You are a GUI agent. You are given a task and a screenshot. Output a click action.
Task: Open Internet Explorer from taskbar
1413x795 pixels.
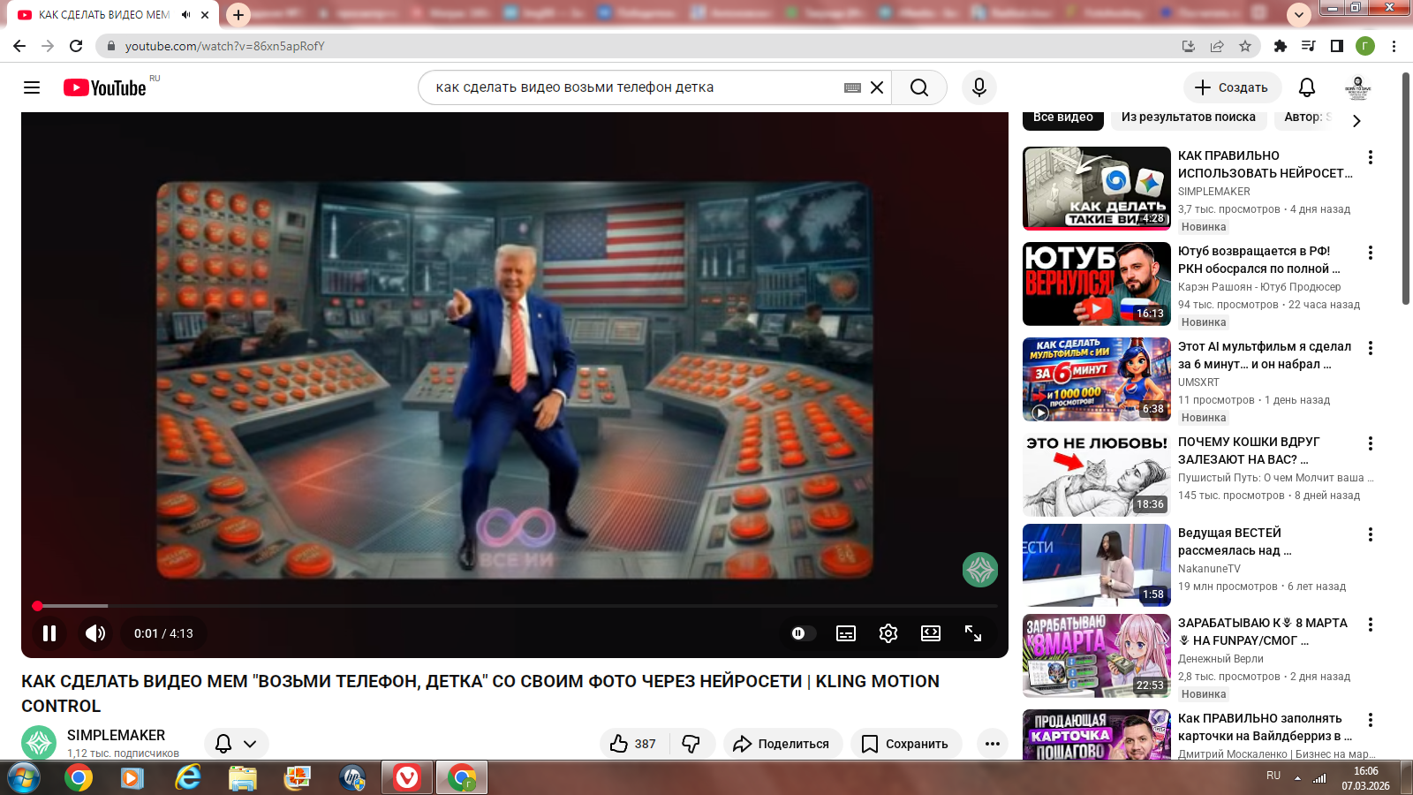click(188, 778)
